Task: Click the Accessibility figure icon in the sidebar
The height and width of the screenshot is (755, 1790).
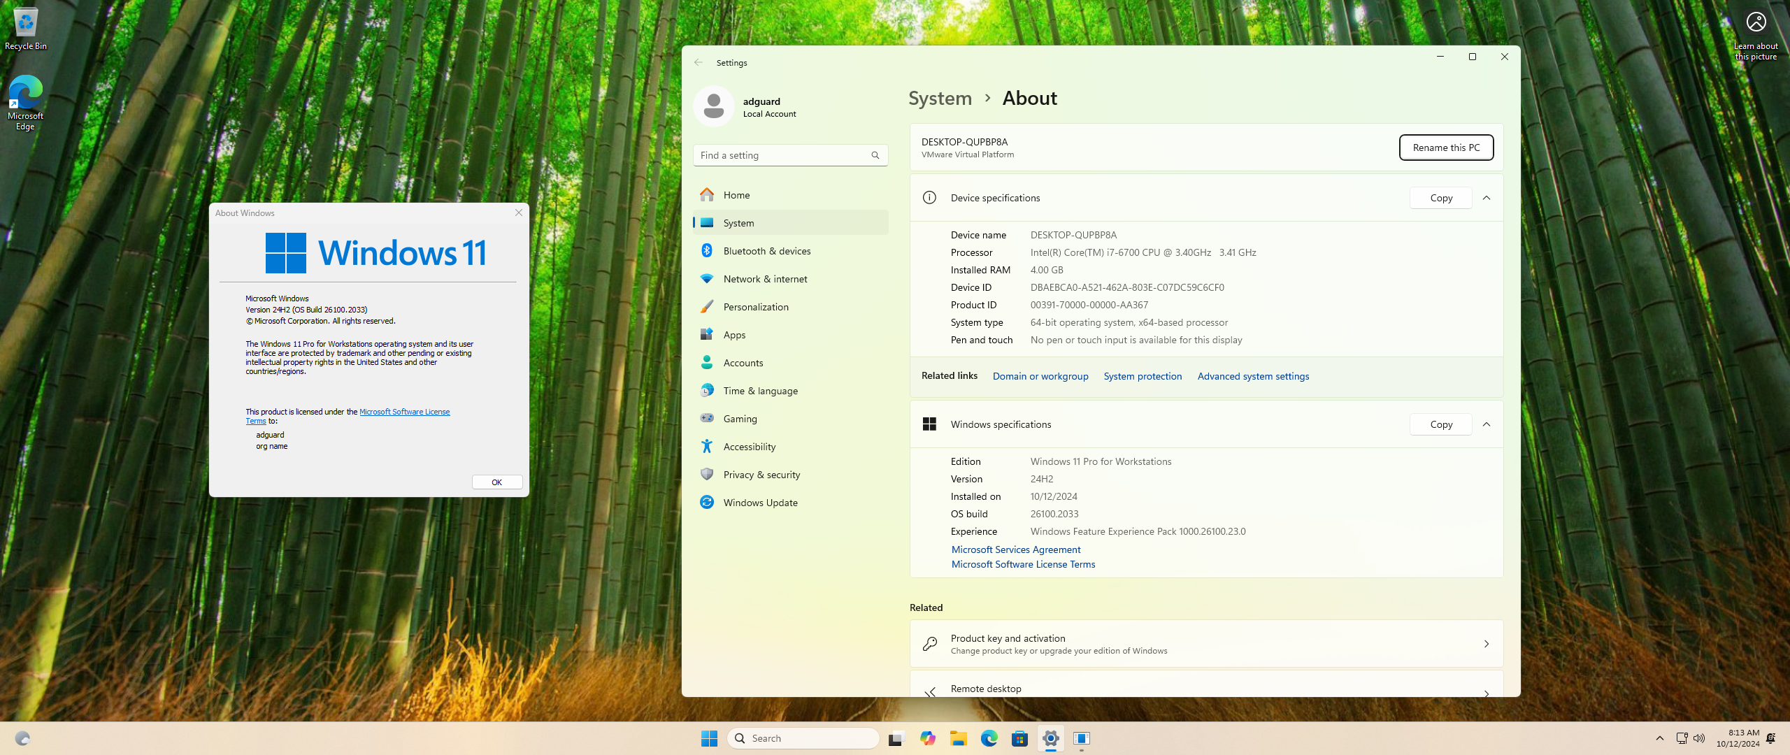Action: [x=707, y=446]
